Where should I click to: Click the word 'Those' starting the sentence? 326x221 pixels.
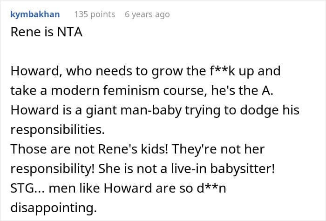point(27,150)
